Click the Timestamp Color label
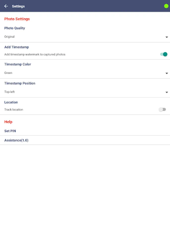170x226 pixels. point(18,64)
